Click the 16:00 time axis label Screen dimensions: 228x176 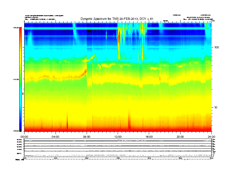coord(149,137)
